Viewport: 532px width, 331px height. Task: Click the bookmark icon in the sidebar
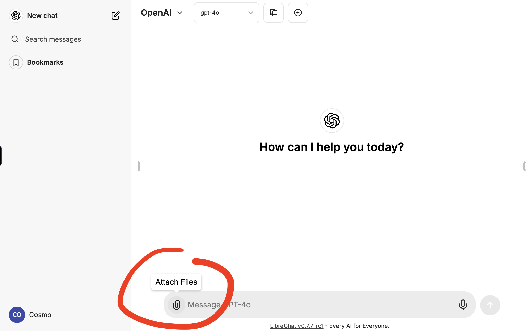click(16, 62)
